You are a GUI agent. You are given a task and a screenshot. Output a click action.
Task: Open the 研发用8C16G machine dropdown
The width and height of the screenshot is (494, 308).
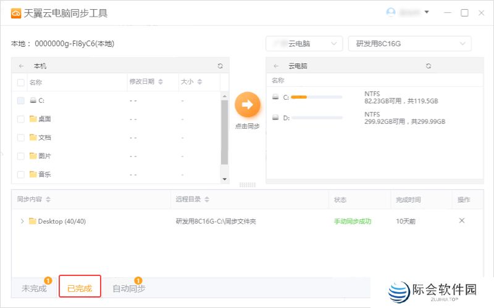[409, 44]
